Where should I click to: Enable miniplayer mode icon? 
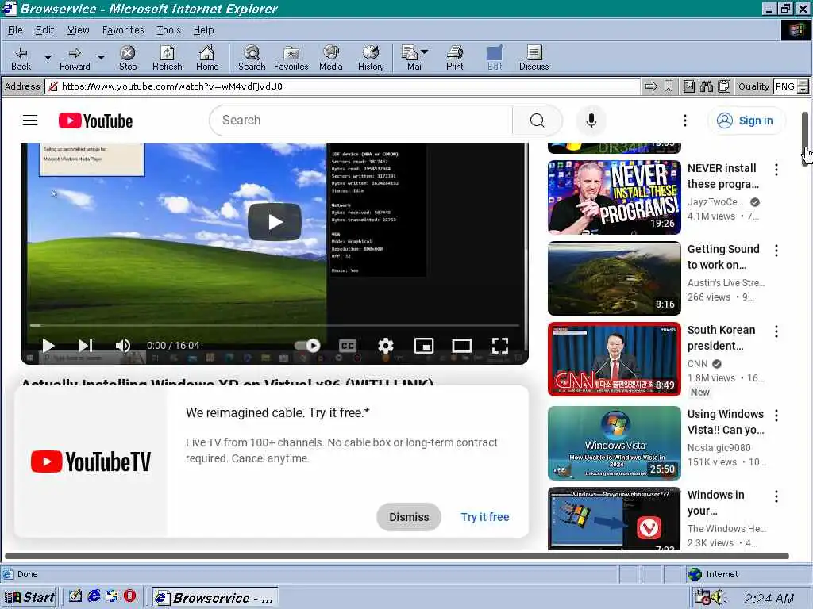click(424, 346)
